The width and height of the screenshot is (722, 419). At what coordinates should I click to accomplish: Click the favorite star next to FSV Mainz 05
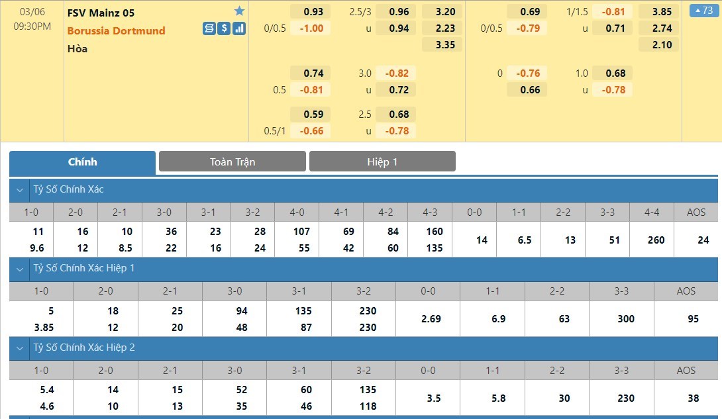coord(239,11)
